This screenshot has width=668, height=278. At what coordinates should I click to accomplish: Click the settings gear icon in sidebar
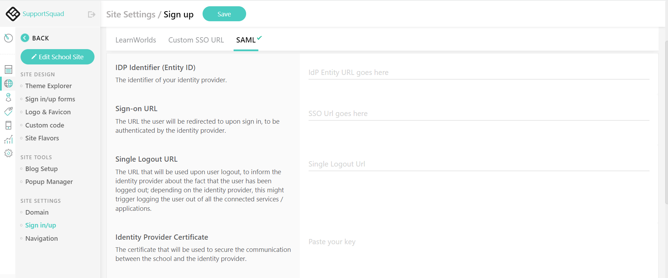pos(8,153)
